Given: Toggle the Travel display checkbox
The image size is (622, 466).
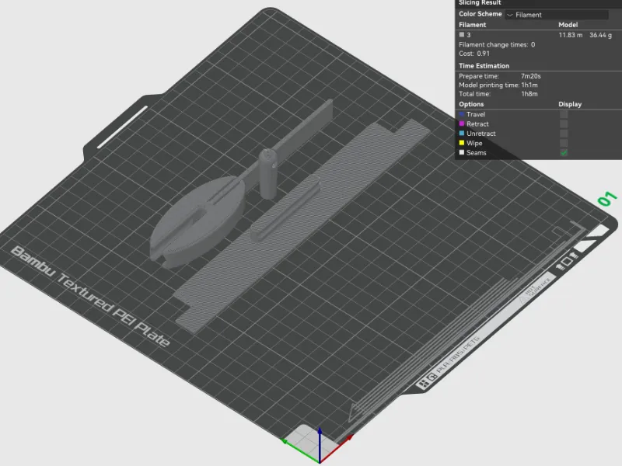Looking at the screenshot, I should [564, 114].
